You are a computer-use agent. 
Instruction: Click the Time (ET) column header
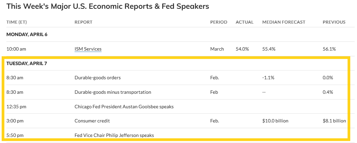click(x=17, y=22)
